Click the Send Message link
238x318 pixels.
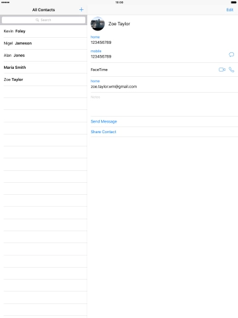104,121
